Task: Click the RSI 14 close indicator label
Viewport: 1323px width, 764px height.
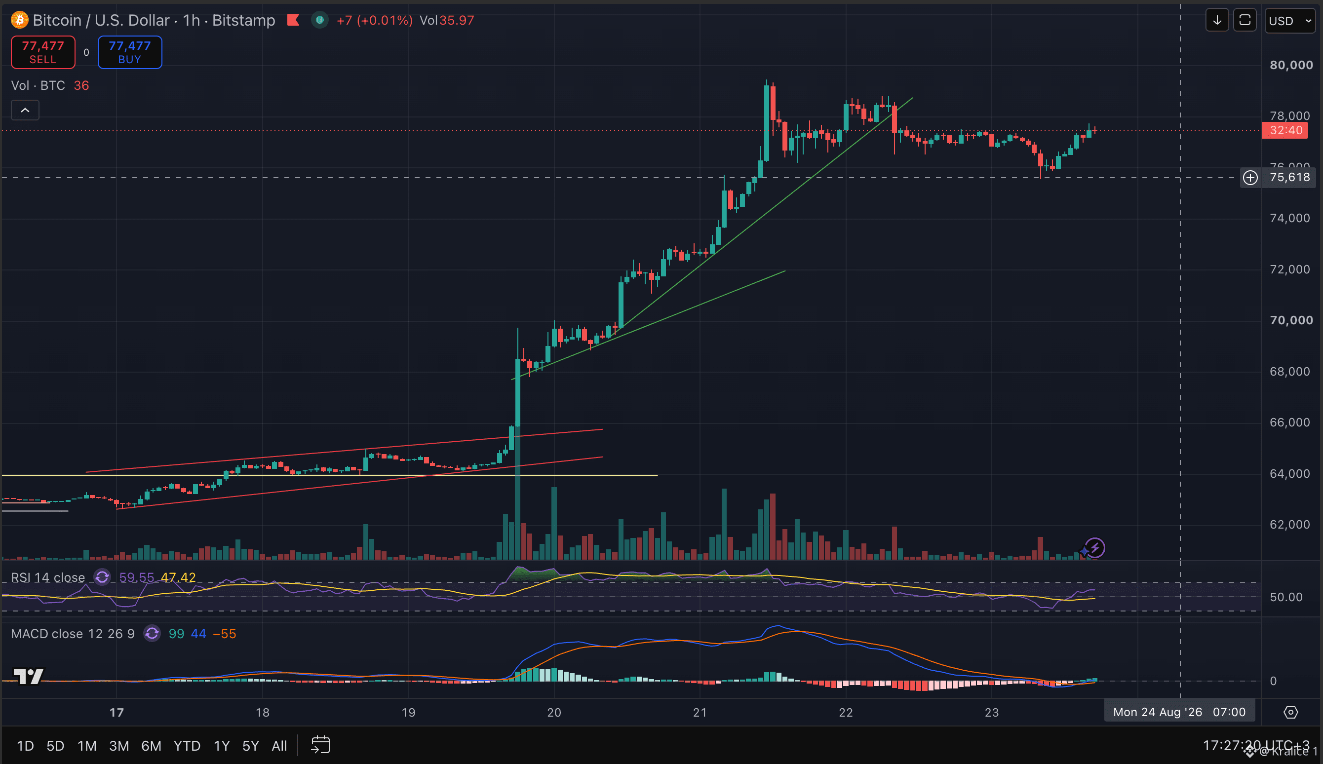Action: [48, 577]
